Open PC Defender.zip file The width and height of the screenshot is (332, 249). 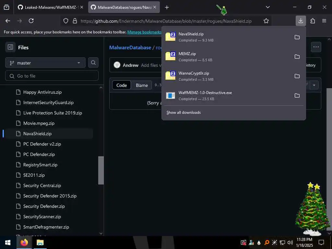pyautogui.click(x=39, y=154)
